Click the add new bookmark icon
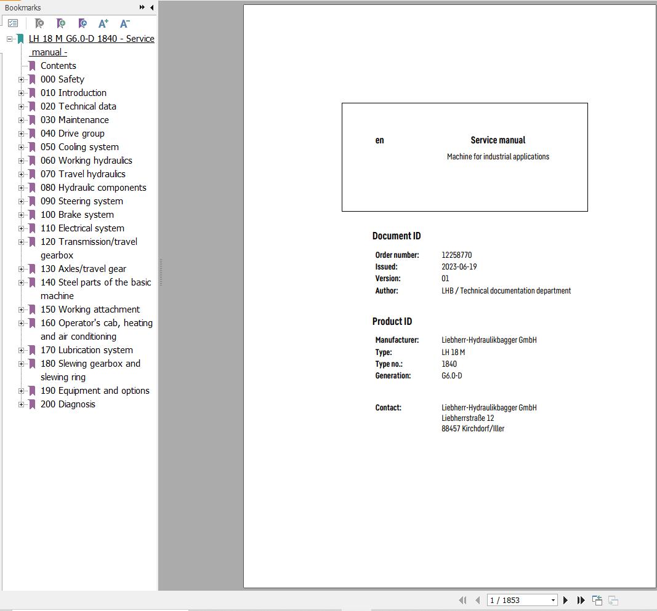Image resolution: width=657 pixels, height=611 pixels. pos(61,23)
